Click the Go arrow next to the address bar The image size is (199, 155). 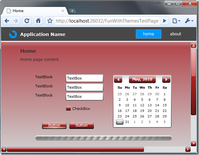164,21
